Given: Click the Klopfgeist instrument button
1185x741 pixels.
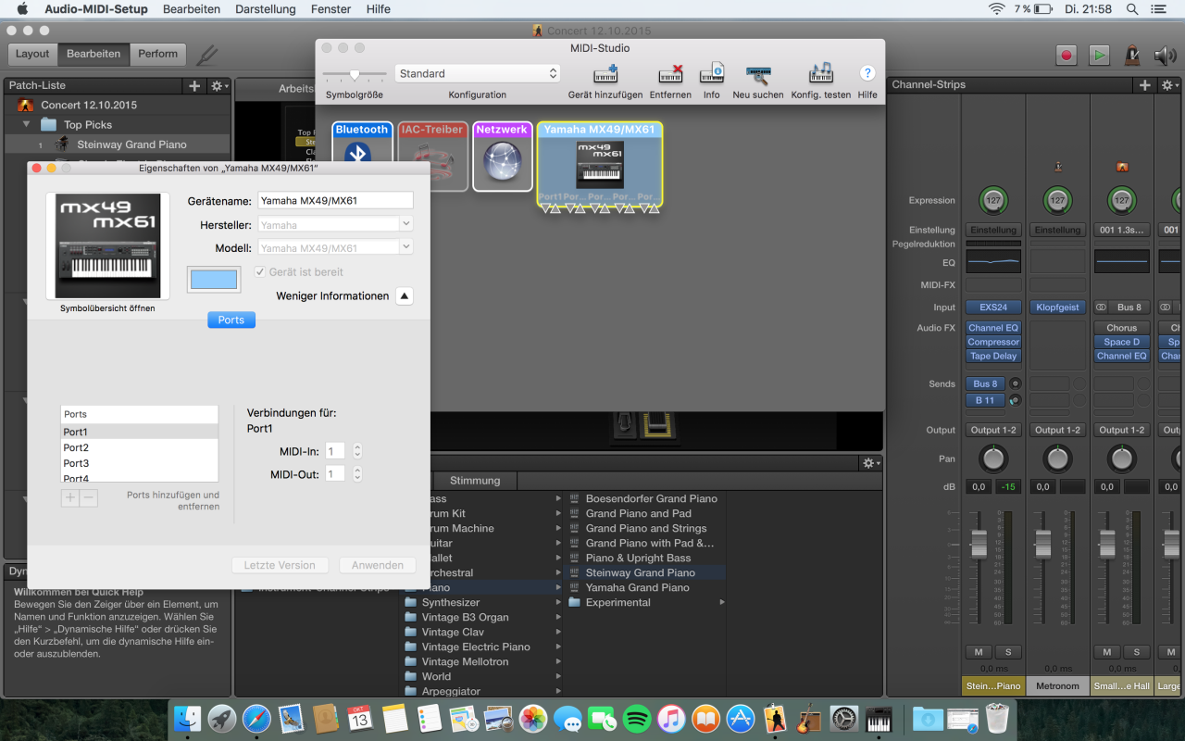Looking at the screenshot, I should point(1057,307).
